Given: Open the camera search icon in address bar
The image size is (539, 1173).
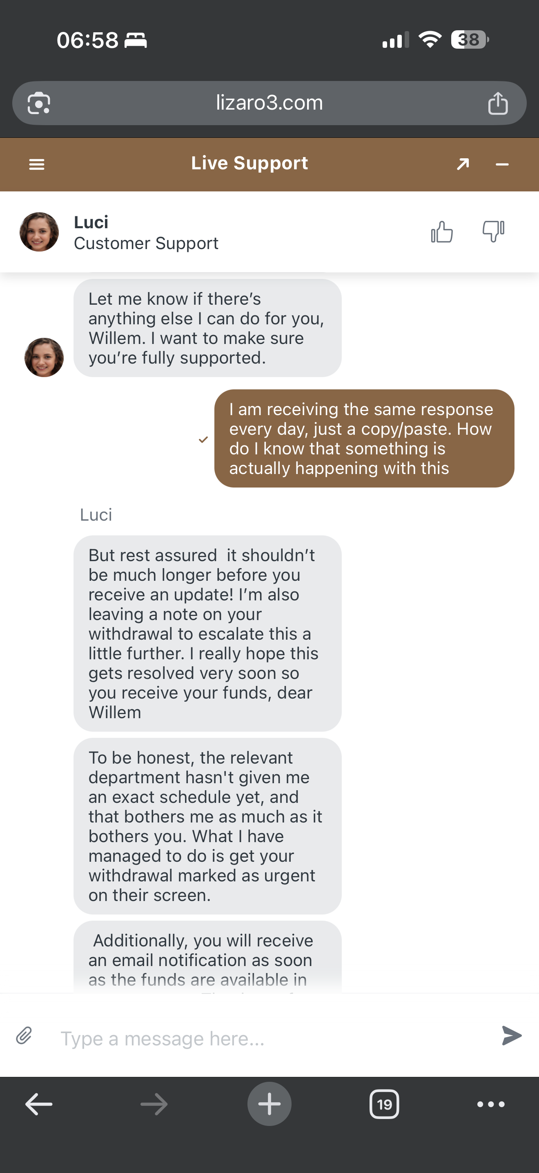Looking at the screenshot, I should [x=39, y=103].
